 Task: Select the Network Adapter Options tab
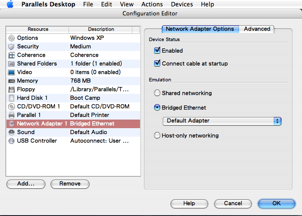(200, 29)
